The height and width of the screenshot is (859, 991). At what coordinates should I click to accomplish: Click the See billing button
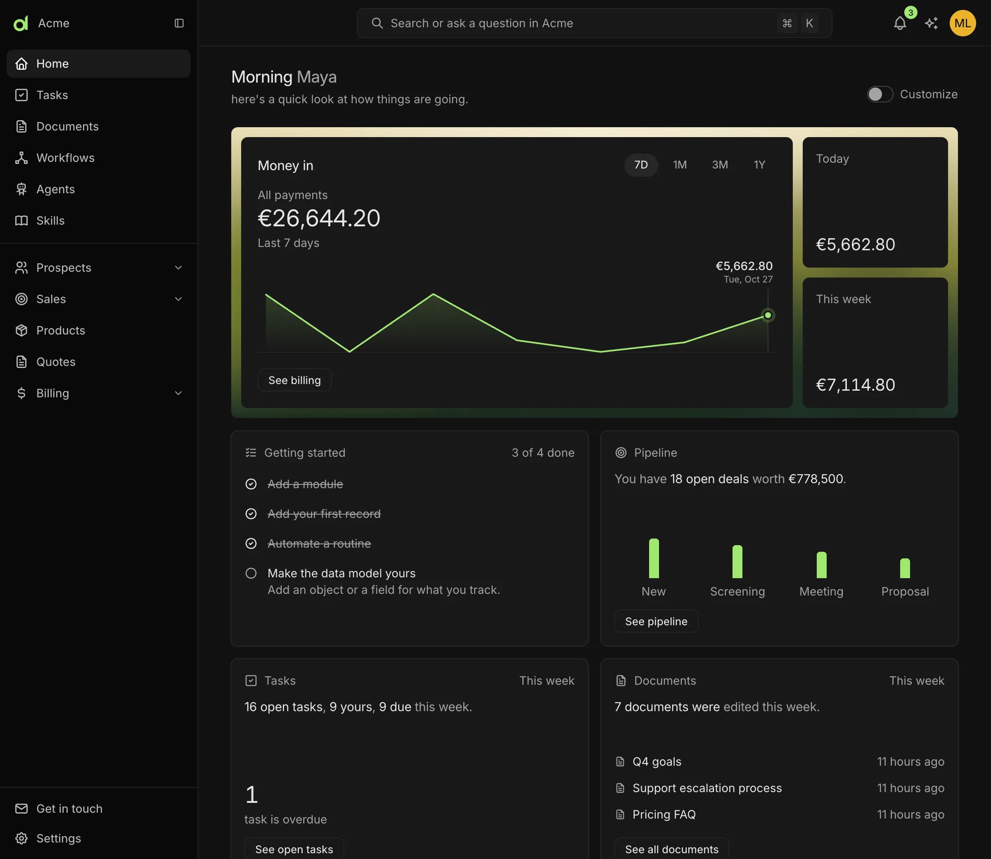(x=295, y=380)
